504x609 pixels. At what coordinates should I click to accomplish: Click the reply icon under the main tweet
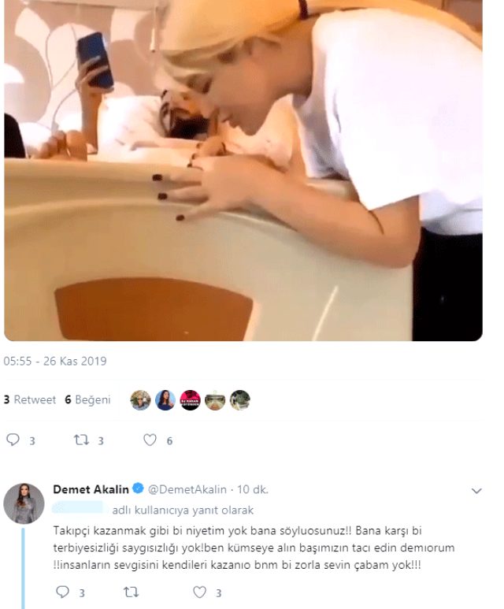click(x=13, y=440)
